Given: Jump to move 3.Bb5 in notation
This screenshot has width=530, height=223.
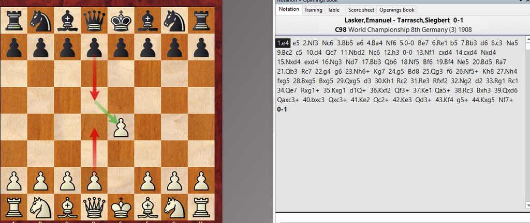Looking at the screenshot, I should click(345, 43).
